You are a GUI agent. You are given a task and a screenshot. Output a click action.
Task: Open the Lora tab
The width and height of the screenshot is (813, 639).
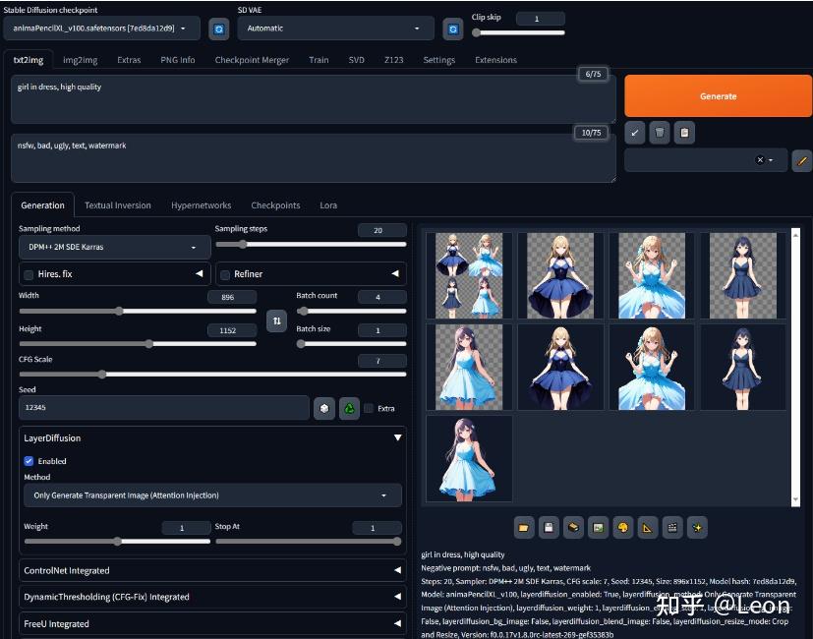[x=328, y=205]
